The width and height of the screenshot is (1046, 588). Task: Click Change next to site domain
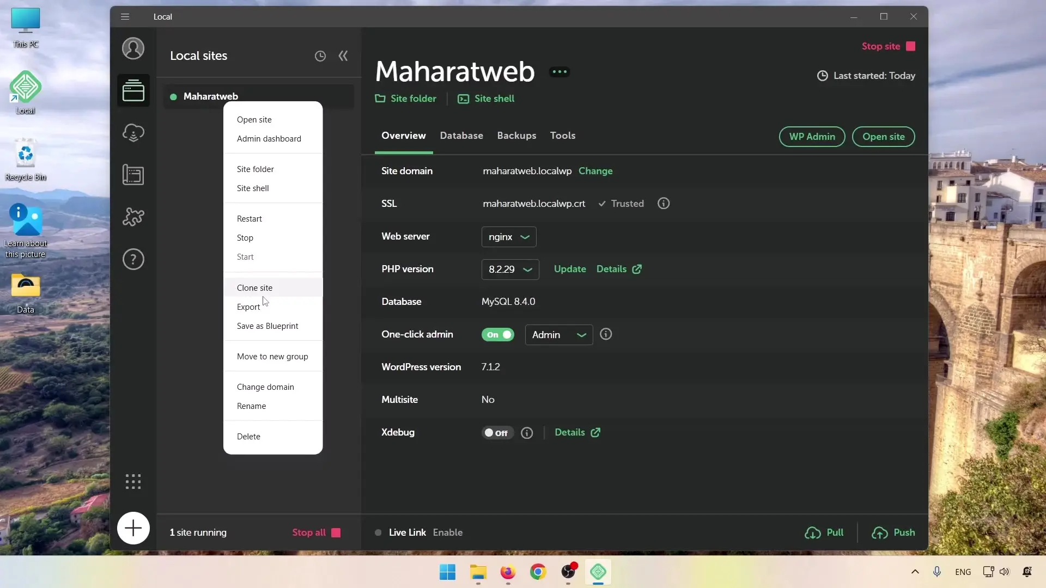(x=595, y=171)
